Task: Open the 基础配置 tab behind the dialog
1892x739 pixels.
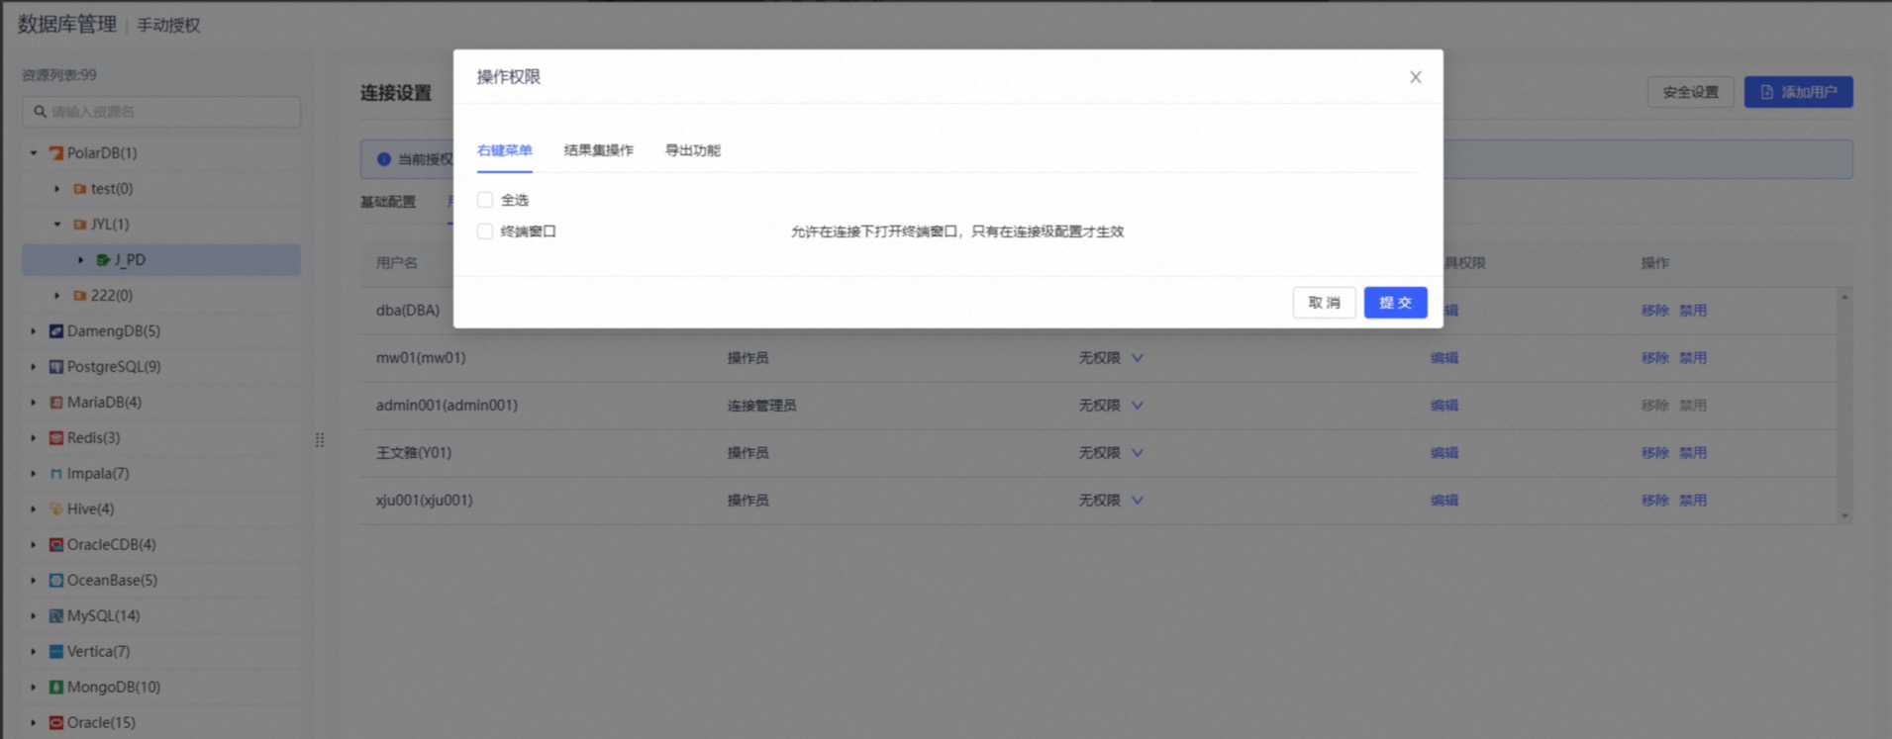Action: [388, 202]
